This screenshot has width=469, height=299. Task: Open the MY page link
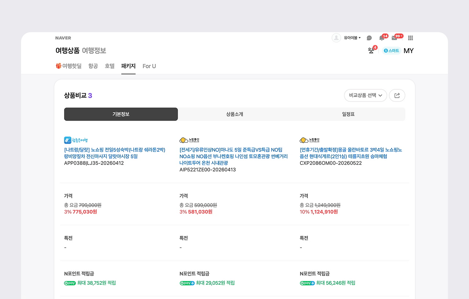click(409, 51)
